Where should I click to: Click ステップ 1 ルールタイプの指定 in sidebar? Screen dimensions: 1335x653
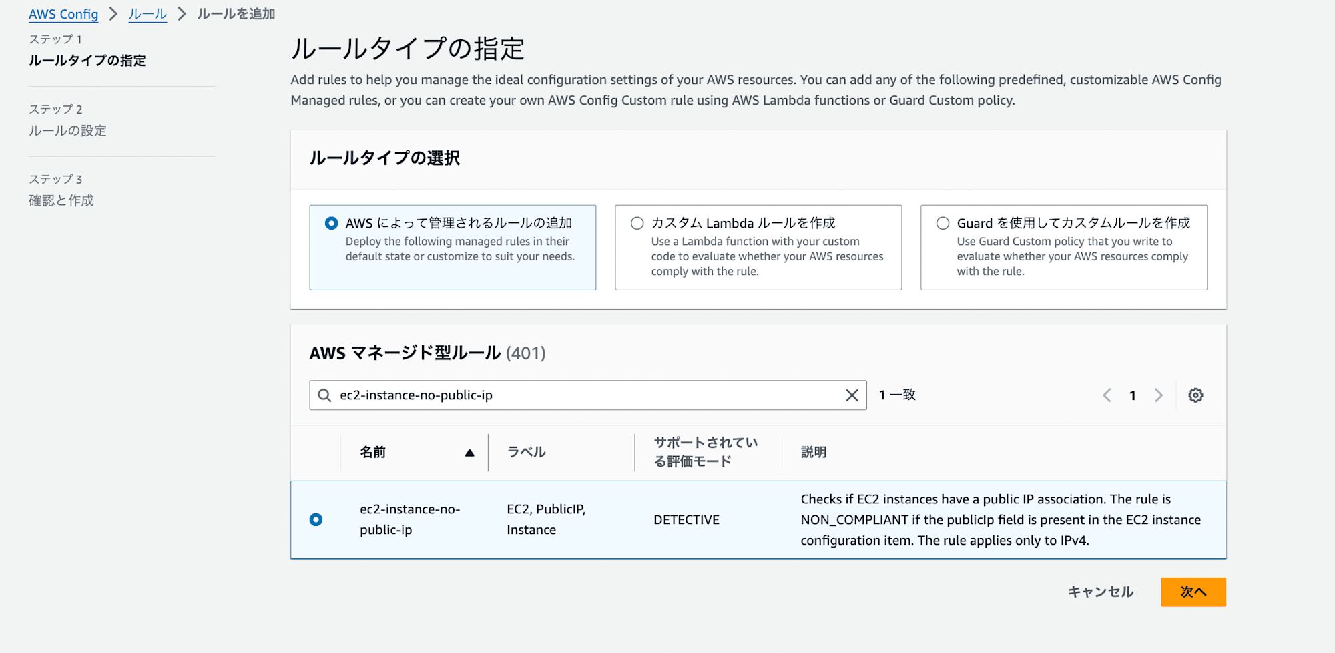click(x=87, y=51)
